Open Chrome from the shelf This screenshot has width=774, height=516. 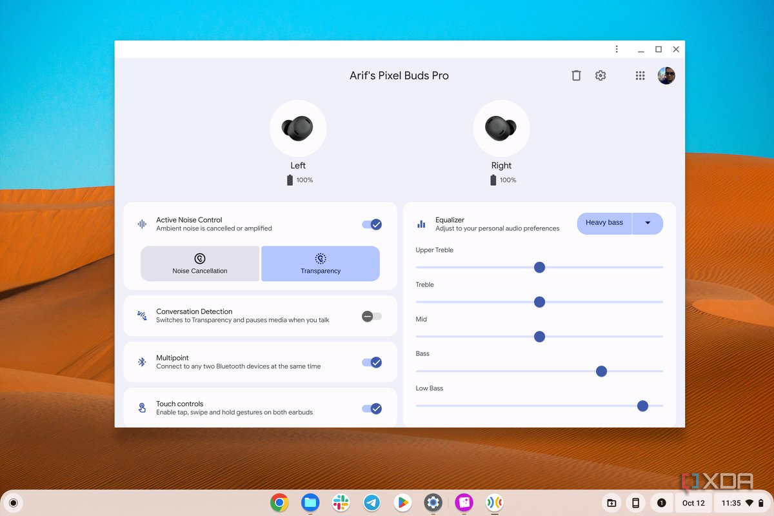(x=279, y=502)
